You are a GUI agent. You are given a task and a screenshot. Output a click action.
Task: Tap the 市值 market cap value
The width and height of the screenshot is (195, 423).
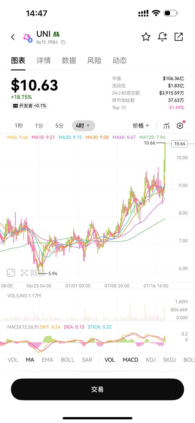tap(173, 78)
